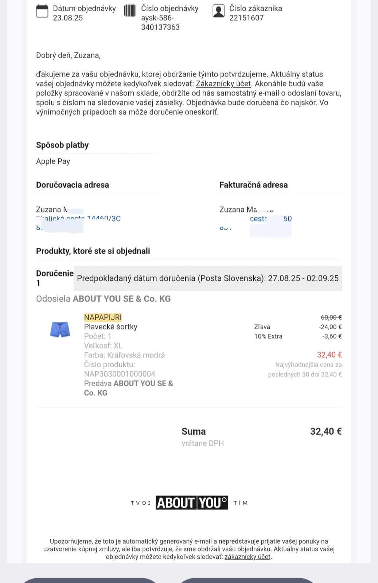
Task: Click the Suma total of 32,40 €
Action: click(326, 431)
